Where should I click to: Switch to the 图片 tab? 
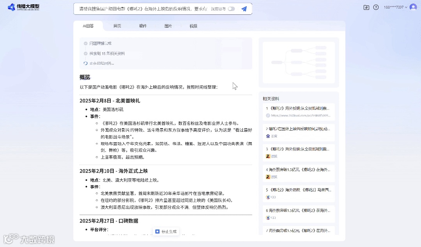click(168, 26)
